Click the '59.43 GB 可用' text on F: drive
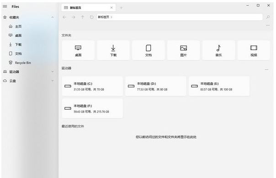Screen dimensions: 276x178 [82, 112]
